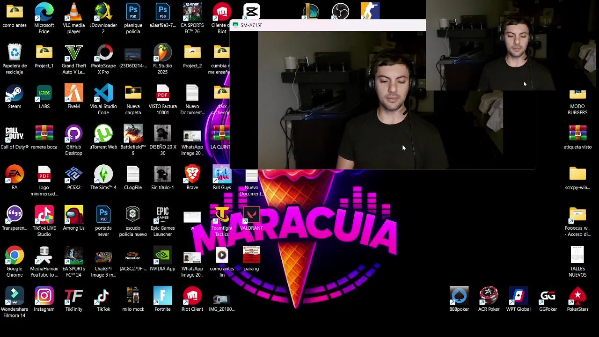Launch The Sims 4 shortcut
Image resolution: width=599 pixels, height=337 pixels.
click(103, 177)
